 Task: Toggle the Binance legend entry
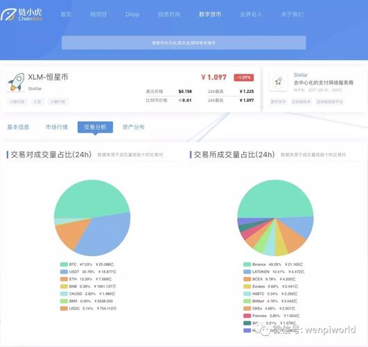[273, 264]
